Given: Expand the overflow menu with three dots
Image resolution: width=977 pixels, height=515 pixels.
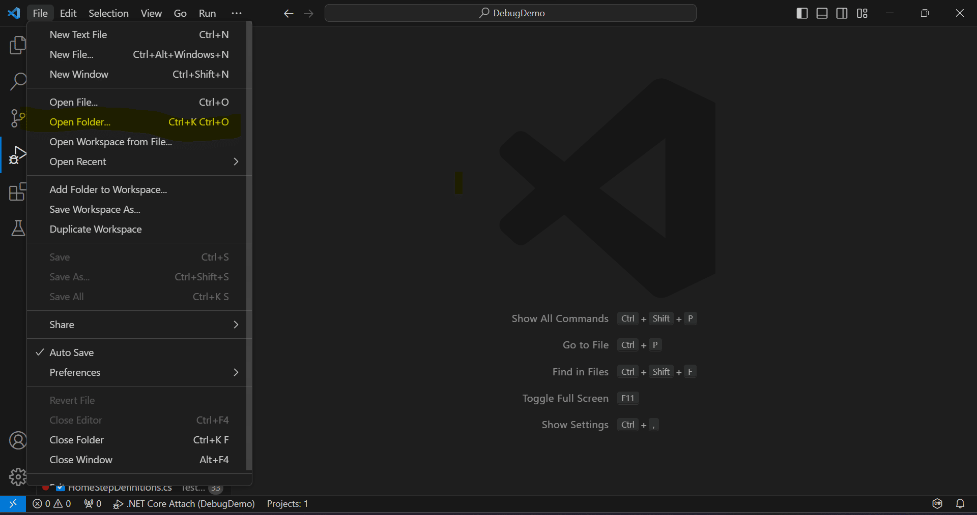Looking at the screenshot, I should (x=237, y=13).
